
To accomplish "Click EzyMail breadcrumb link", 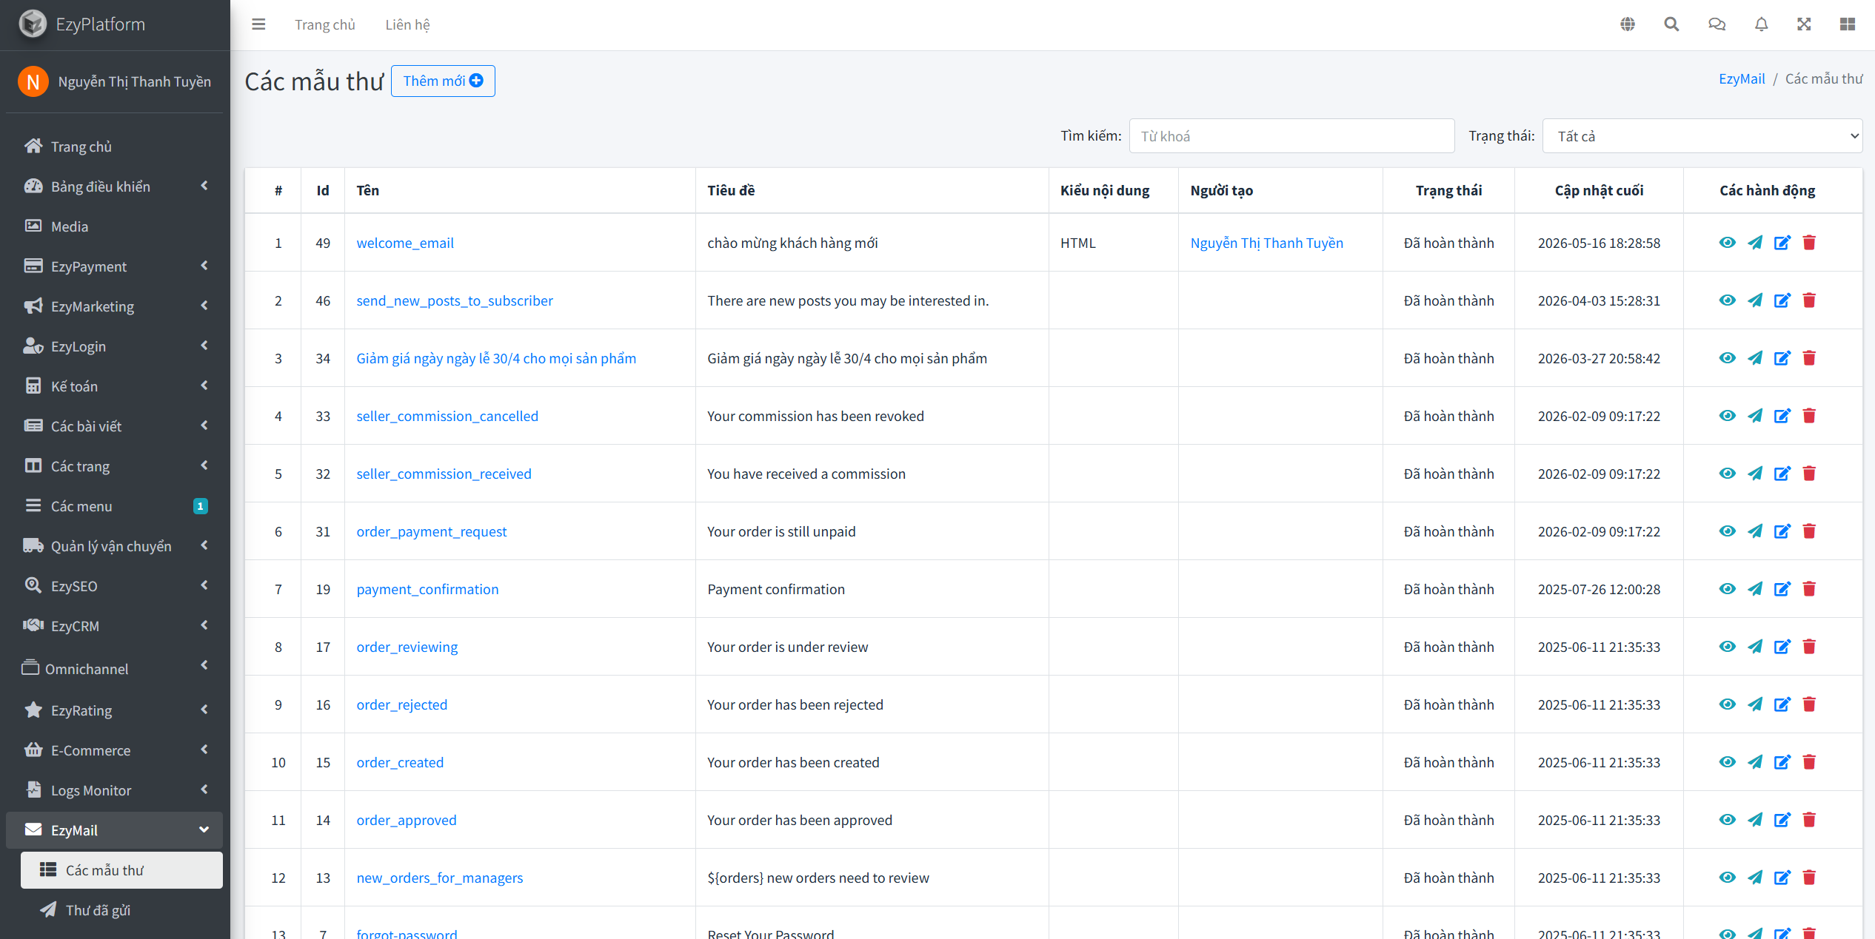I will [1742, 78].
